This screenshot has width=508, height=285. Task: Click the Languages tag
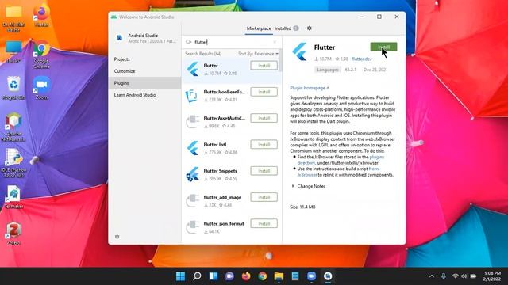[328, 70]
